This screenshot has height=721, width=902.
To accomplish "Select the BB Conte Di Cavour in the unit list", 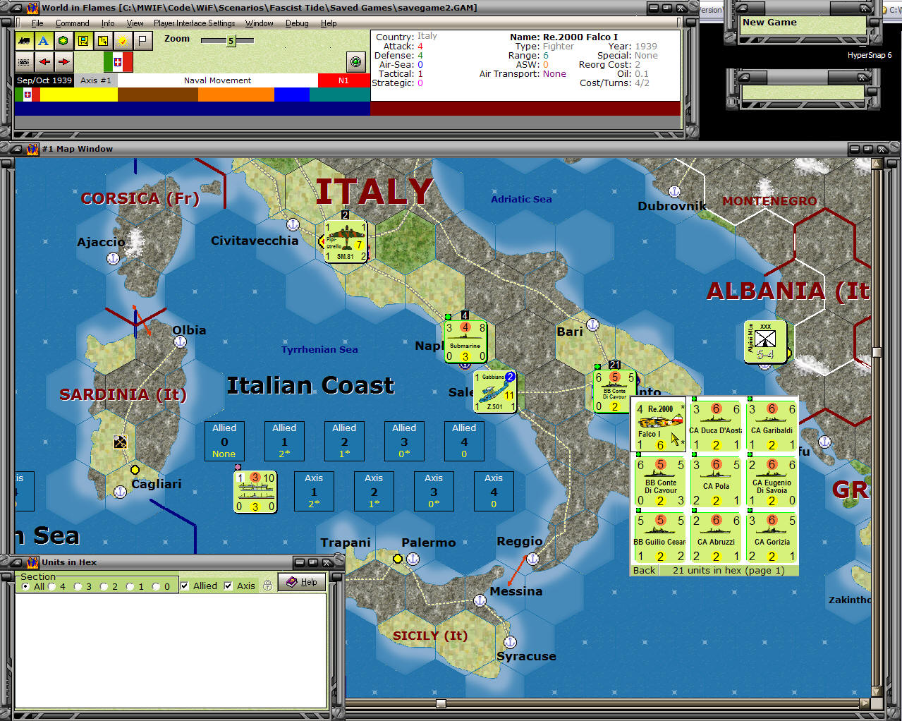I will (660, 482).
